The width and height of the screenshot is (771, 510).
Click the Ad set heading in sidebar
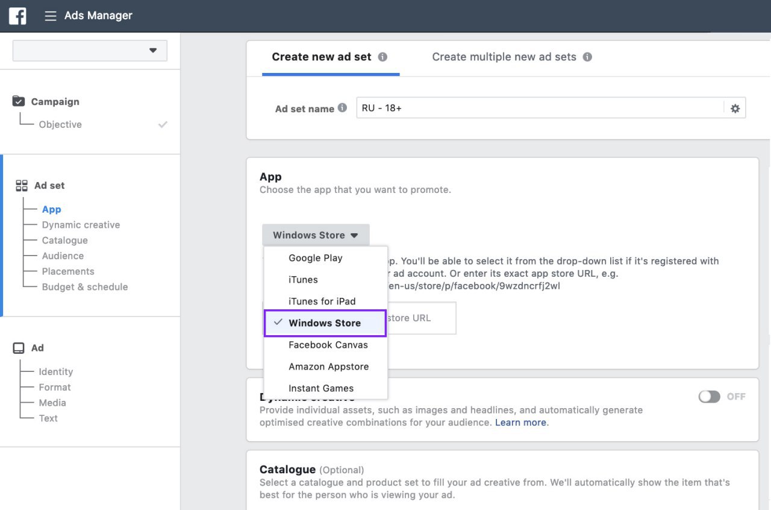coord(49,186)
